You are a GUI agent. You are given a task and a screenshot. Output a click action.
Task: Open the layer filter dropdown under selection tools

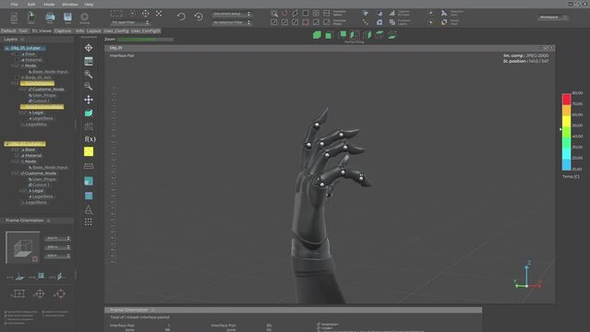coord(130,22)
